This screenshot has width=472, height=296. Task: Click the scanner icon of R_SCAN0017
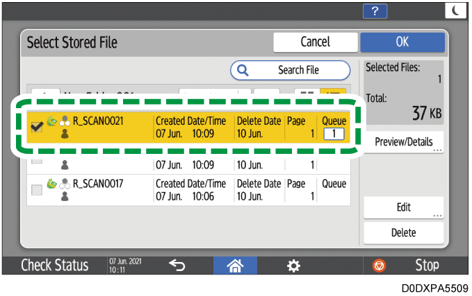click(x=51, y=184)
